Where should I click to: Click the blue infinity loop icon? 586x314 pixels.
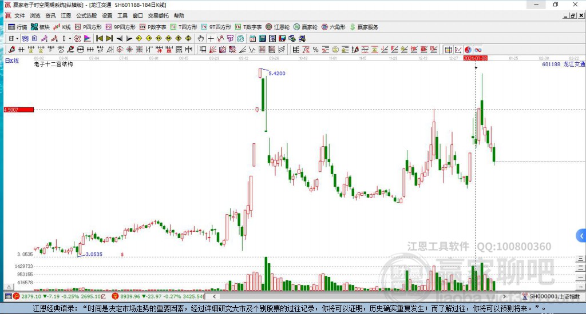[x=478, y=50]
